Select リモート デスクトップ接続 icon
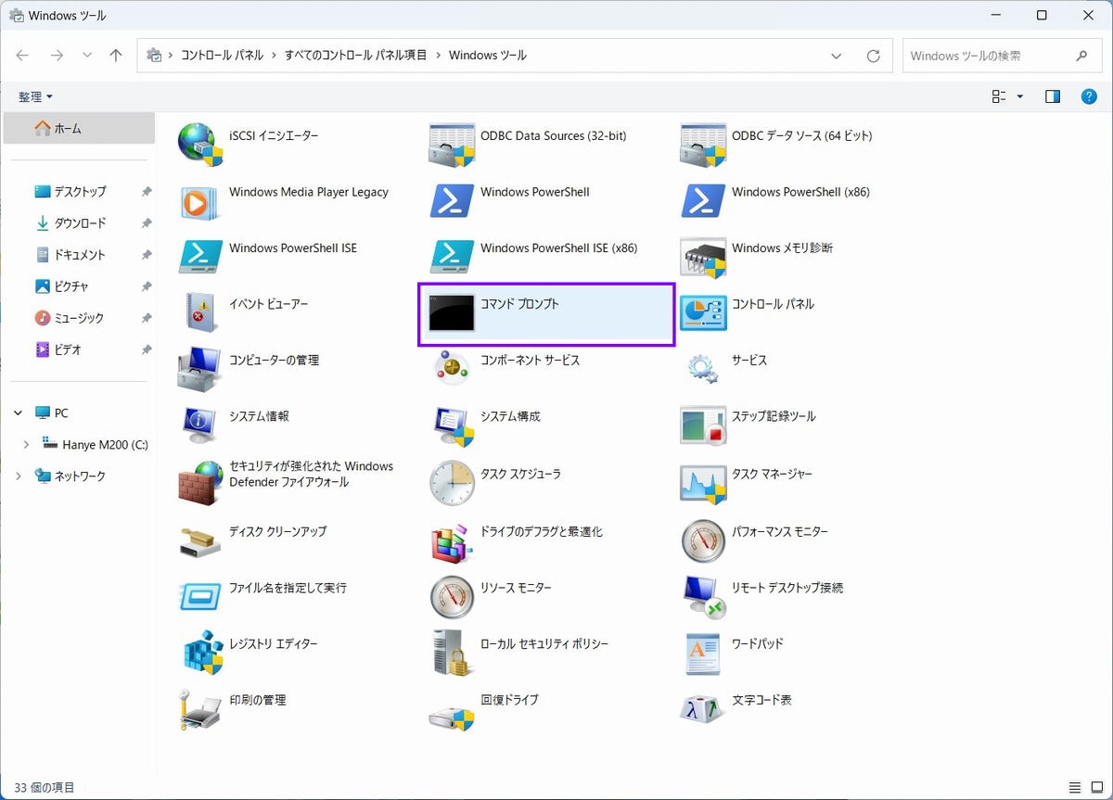 703,596
